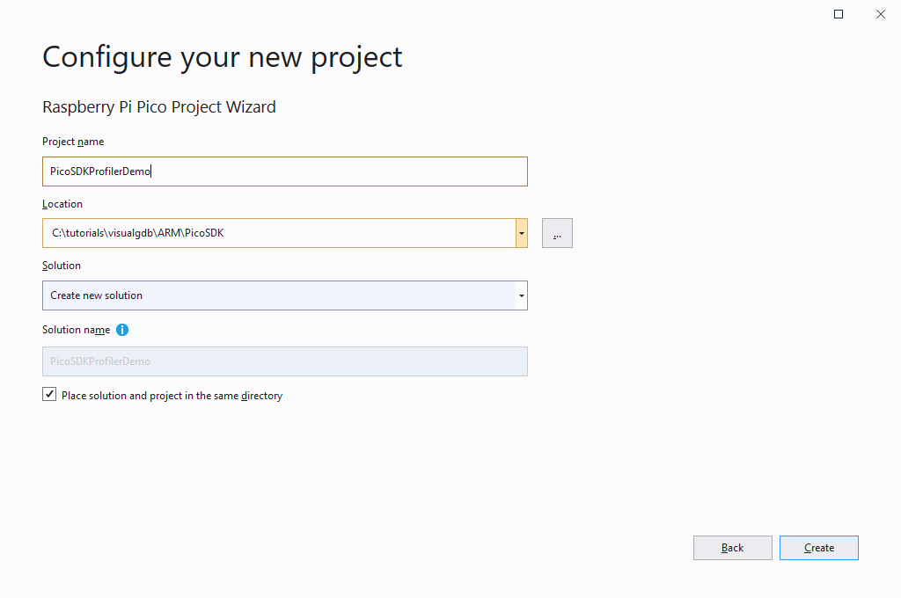Maximize the Configure your new project window
The height and width of the screenshot is (598, 901).
(839, 14)
